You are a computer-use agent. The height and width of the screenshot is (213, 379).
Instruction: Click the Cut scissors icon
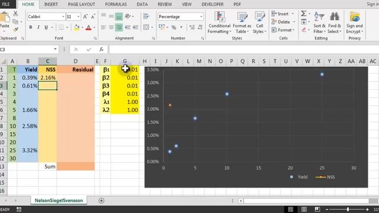pos(15,14)
